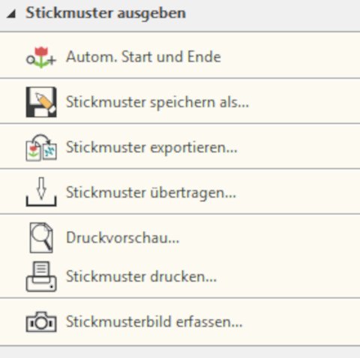Click the printer icon for Stickmuster drucken

coord(41,276)
